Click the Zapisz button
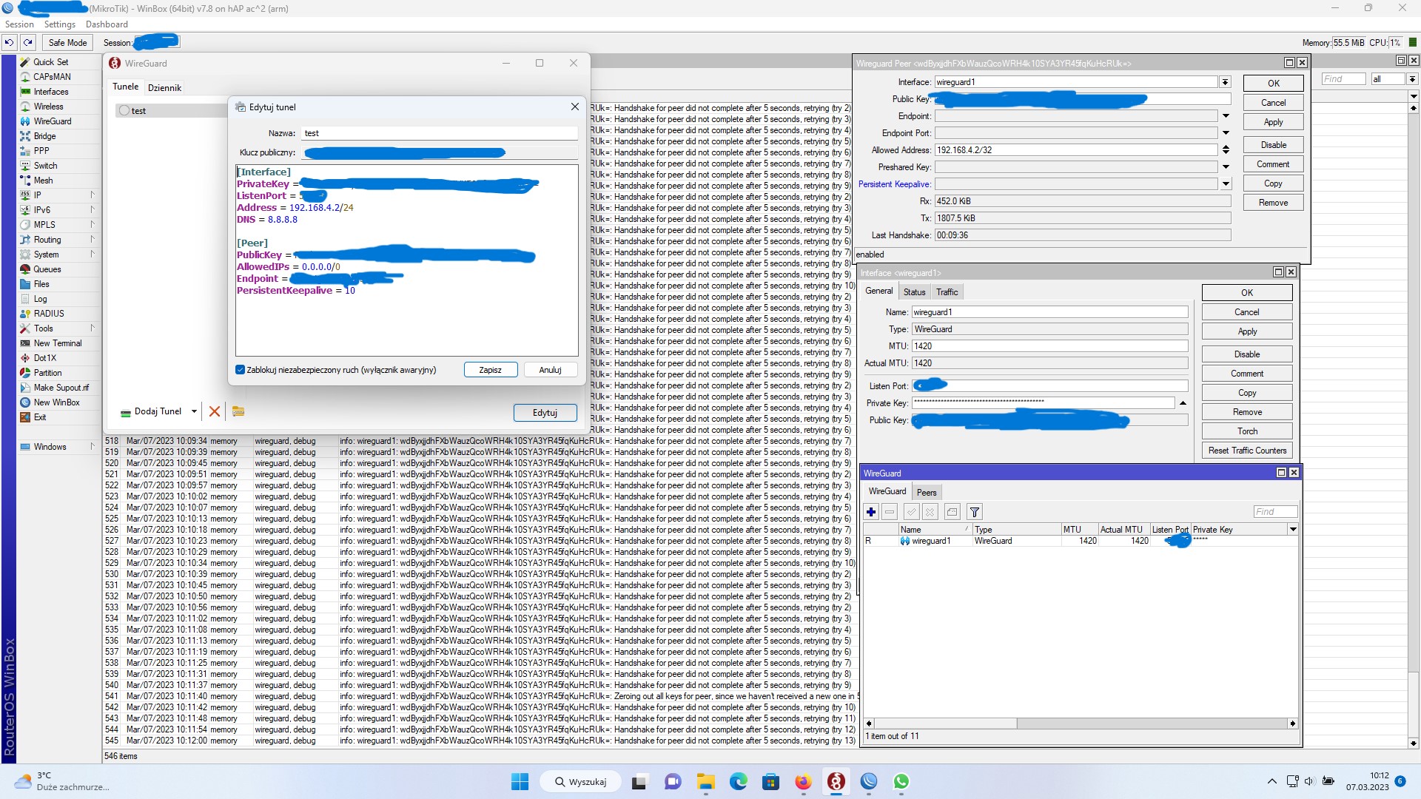This screenshot has height=799, width=1421. click(490, 370)
